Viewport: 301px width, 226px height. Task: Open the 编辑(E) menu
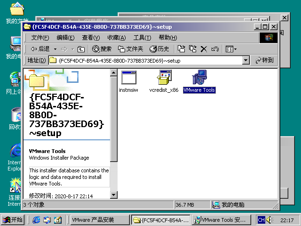[x=65, y=38]
